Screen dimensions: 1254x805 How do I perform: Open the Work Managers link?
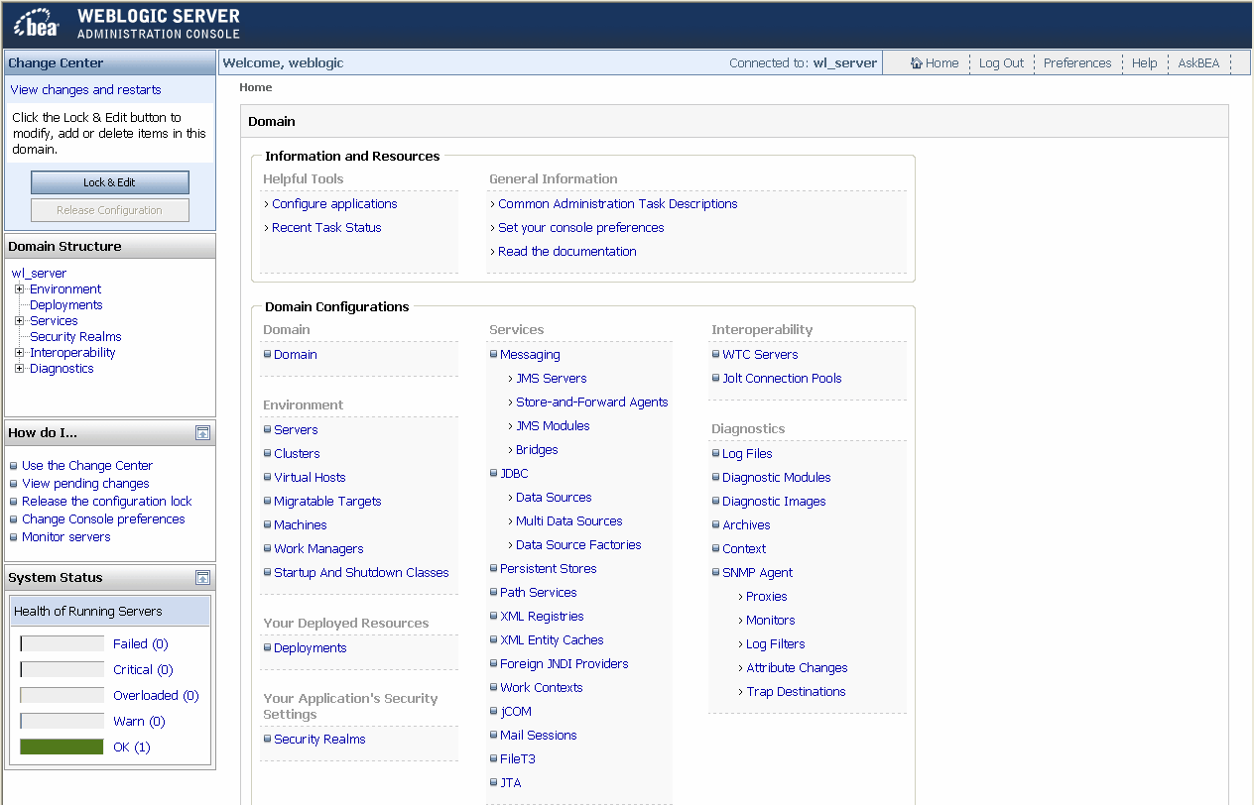pos(318,548)
